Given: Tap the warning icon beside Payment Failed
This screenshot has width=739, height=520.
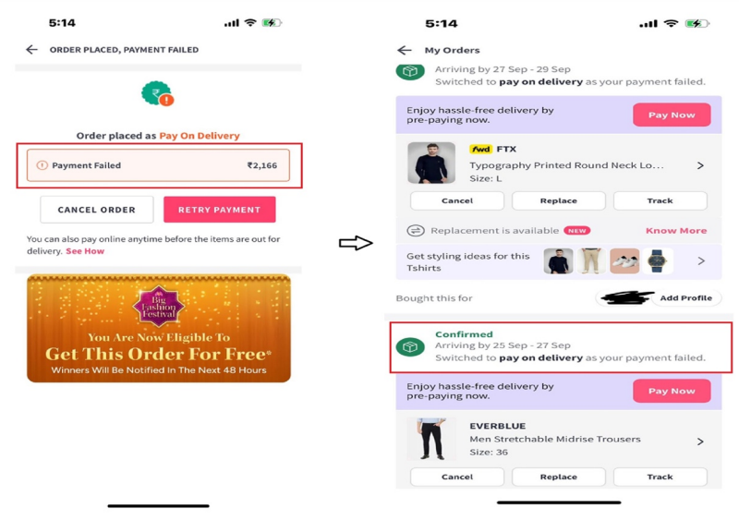Looking at the screenshot, I should pos(42,165).
